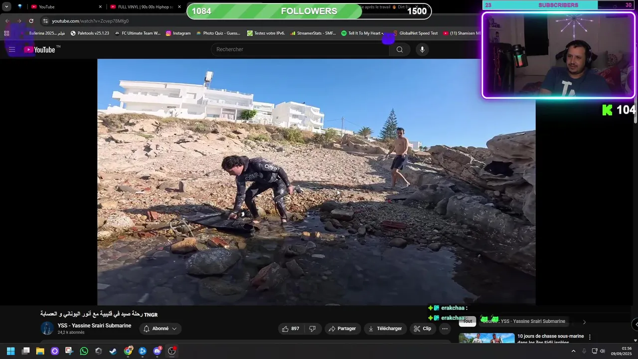The height and width of the screenshot is (359, 638).
Task: Click the Partager share button
Action: (343, 329)
